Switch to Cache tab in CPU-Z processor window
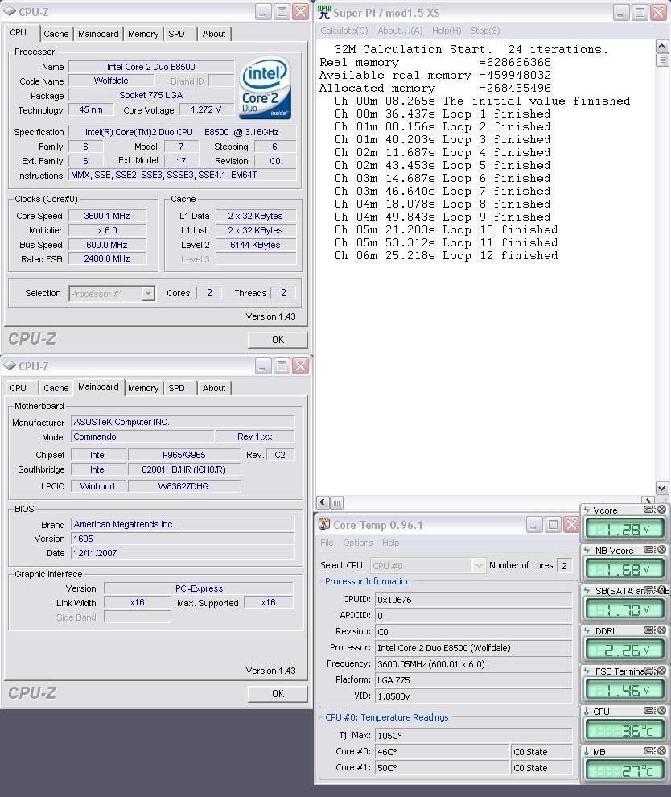671x797 pixels. click(x=56, y=34)
